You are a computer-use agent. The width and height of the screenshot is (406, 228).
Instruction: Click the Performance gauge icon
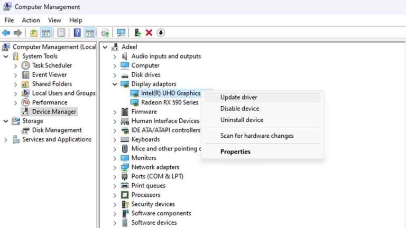click(x=25, y=102)
